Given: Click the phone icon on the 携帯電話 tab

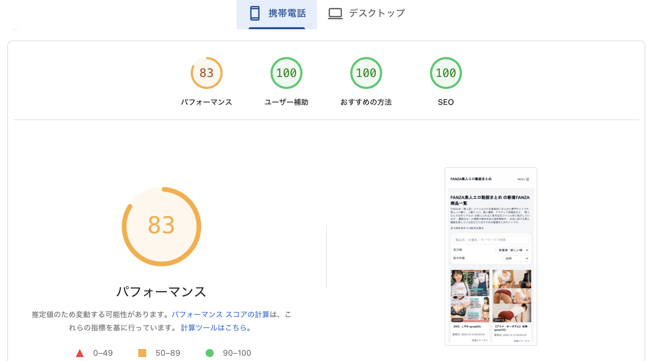Looking at the screenshot, I should 254,13.
